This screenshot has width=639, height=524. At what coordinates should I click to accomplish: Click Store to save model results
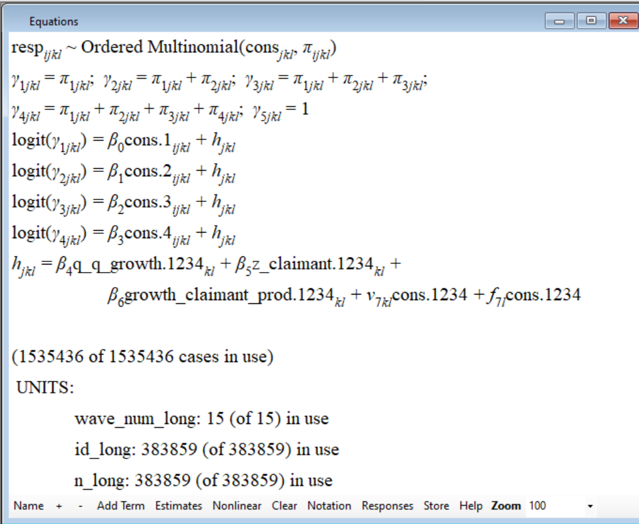coord(436,505)
